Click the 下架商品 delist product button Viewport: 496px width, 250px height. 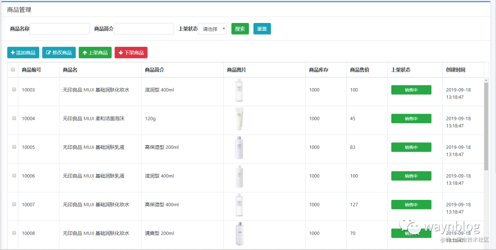pos(131,52)
